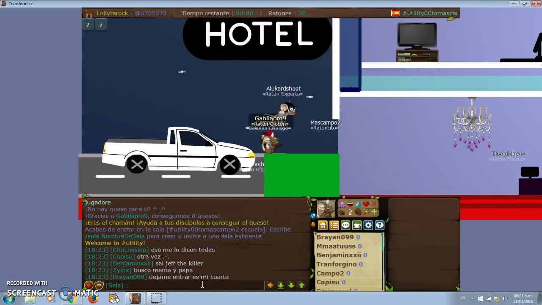The height and width of the screenshot is (305, 542).
Task: Select the confetti emote icon
Action: [366, 212]
